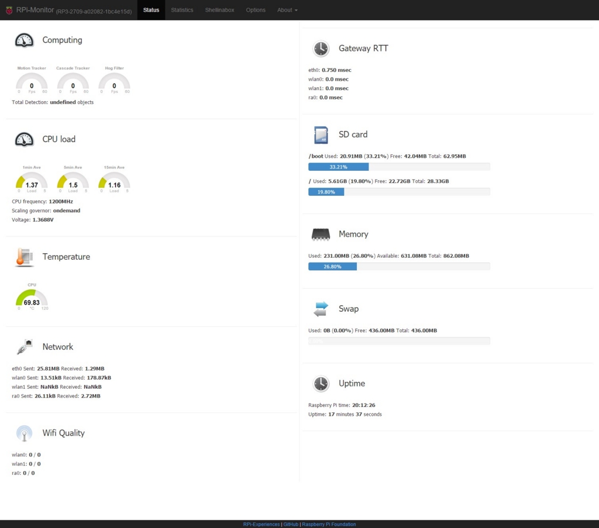The width and height of the screenshot is (599, 528).
Task: Click the Temperature section heading
Action: pyautogui.click(x=66, y=257)
